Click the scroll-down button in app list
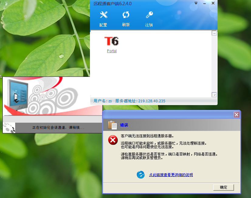251x198 pixels. 214,95
